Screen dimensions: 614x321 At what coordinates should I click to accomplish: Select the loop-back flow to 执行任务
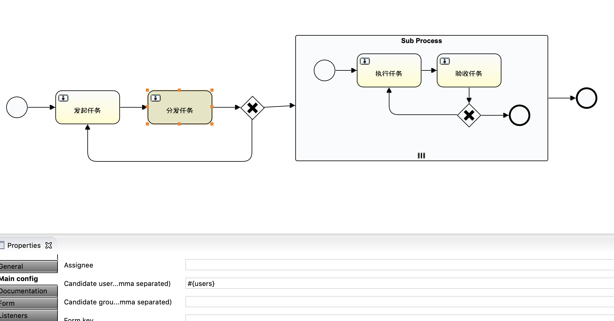423,115
